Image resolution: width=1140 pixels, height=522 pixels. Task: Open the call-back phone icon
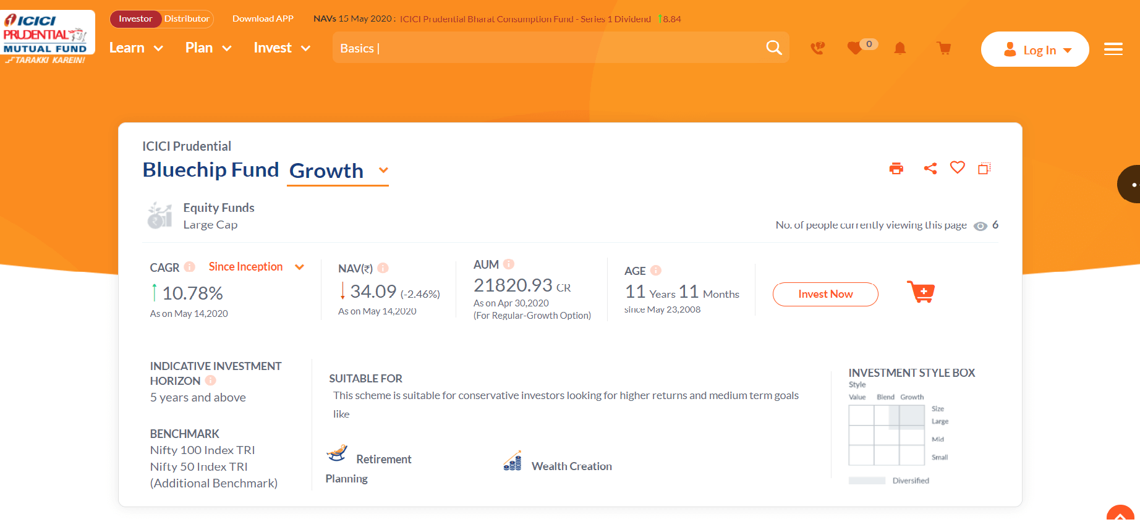click(817, 48)
